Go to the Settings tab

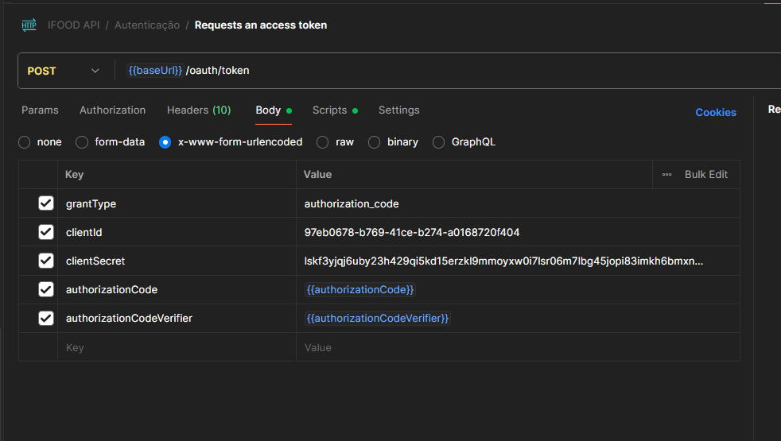[x=398, y=110]
